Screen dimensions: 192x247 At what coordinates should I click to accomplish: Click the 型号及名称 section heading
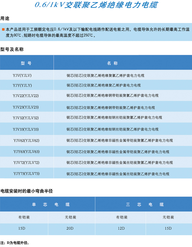pos(12,49)
